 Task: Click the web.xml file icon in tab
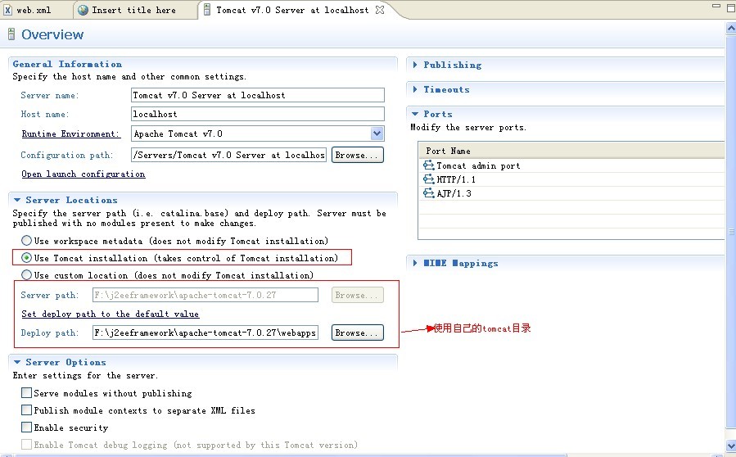[8, 10]
